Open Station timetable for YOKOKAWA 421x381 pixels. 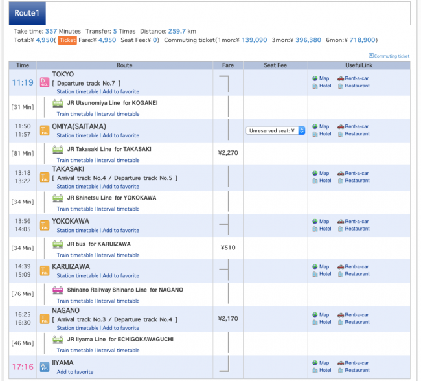tap(77, 231)
